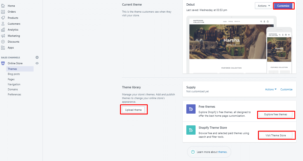The width and height of the screenshot is (303, 161).
Task: Go to Orders section
Action: pyautogui.click(x=12, y=12)
